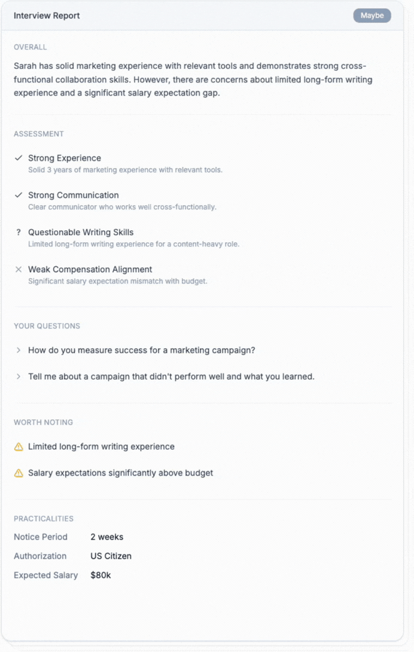Expand chevron for campaign that didn't perform
This screenshot has height=652, width=414.
[x=19, y=377]
